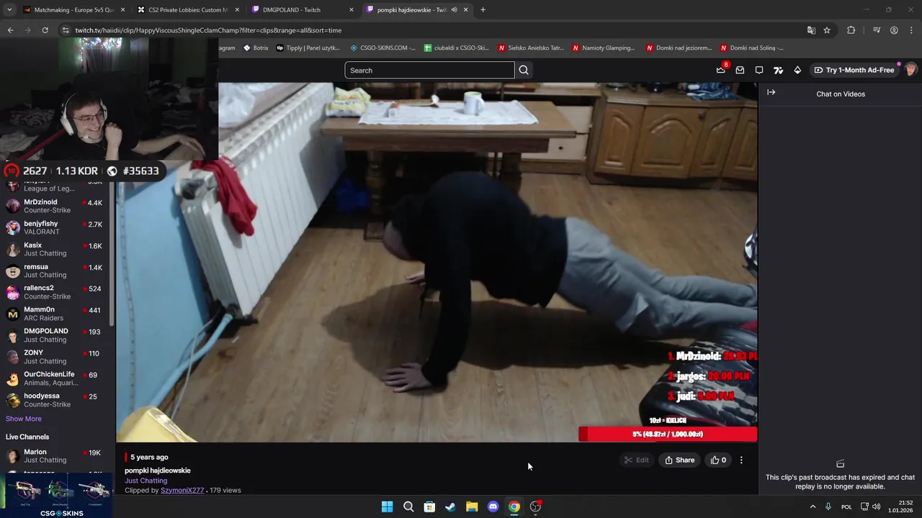Image resolution: width=922 pixels, height=518 pixels.
Task: Open hoodyessa channel in sidebar
Action: click(55, 400)
